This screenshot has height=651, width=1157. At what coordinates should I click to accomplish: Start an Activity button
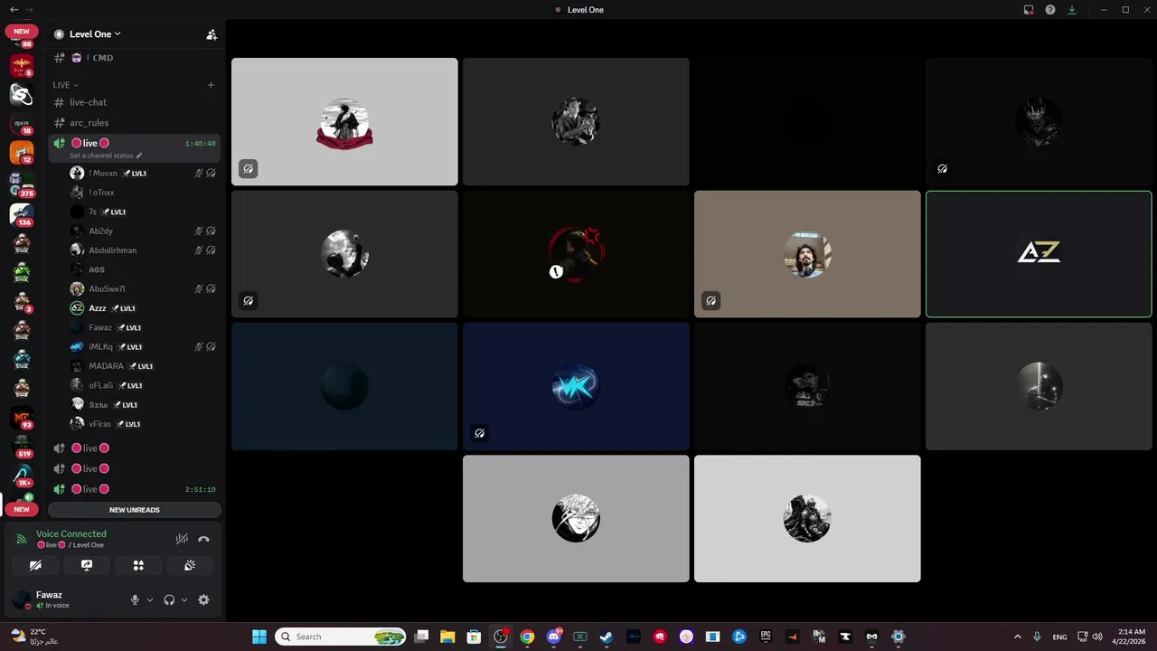[x=138, y=565]
